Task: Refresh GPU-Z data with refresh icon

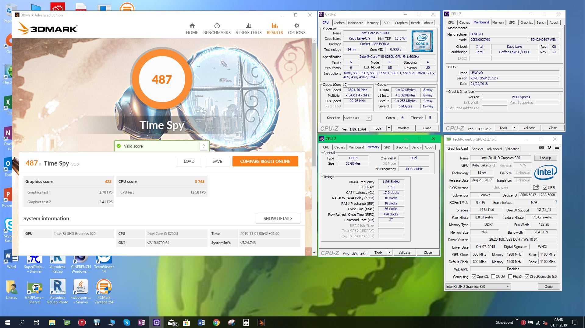Action: click(x=549, y=147)
